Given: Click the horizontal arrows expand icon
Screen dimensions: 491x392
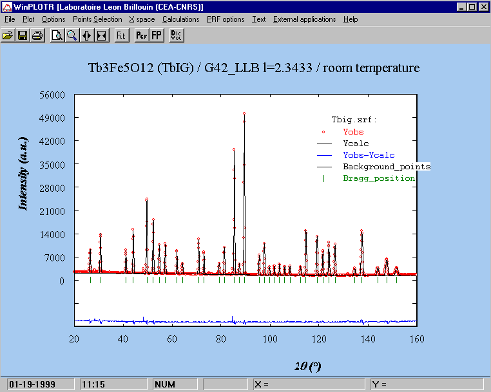Looking at the screenshot, I should [x=87, y=35].
